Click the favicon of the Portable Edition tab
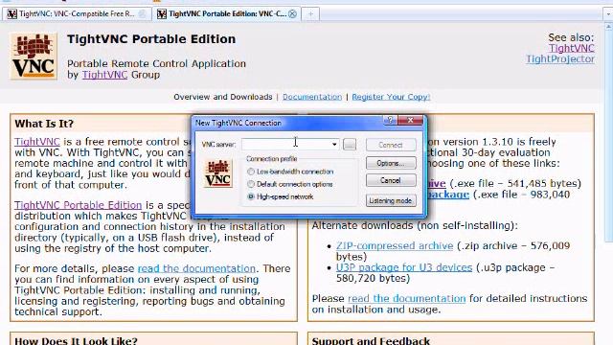The image size is (613, 345). (162, 14)
